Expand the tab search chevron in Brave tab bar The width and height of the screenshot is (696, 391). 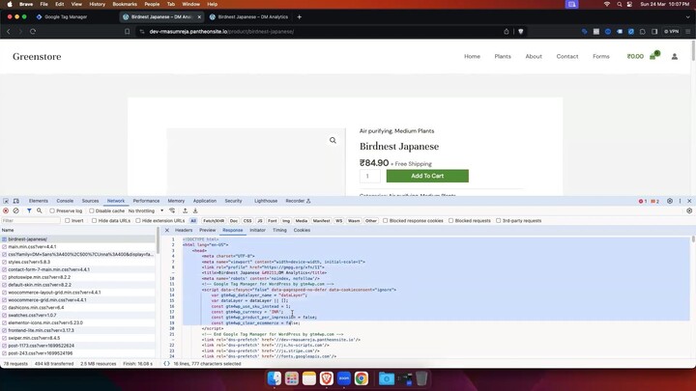688,16
